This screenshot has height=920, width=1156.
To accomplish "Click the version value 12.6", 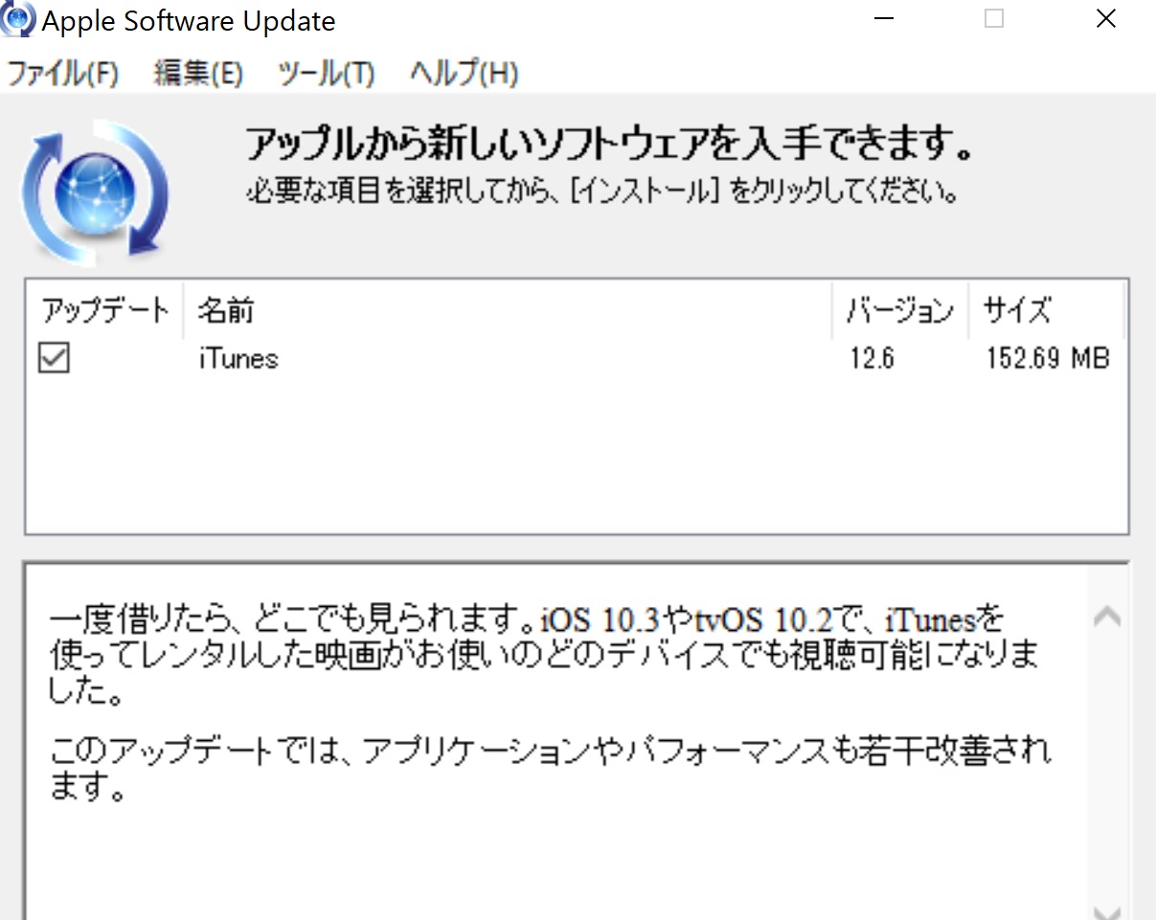I will pos(871,360).
